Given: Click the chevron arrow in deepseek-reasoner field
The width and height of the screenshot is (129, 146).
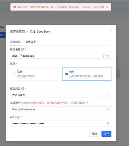Looking at the screenshot, I should pos(108,109).
